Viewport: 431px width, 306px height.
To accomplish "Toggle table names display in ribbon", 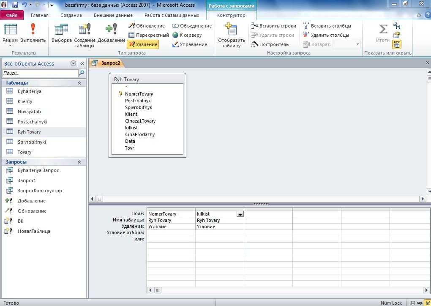I will point(397,44).
